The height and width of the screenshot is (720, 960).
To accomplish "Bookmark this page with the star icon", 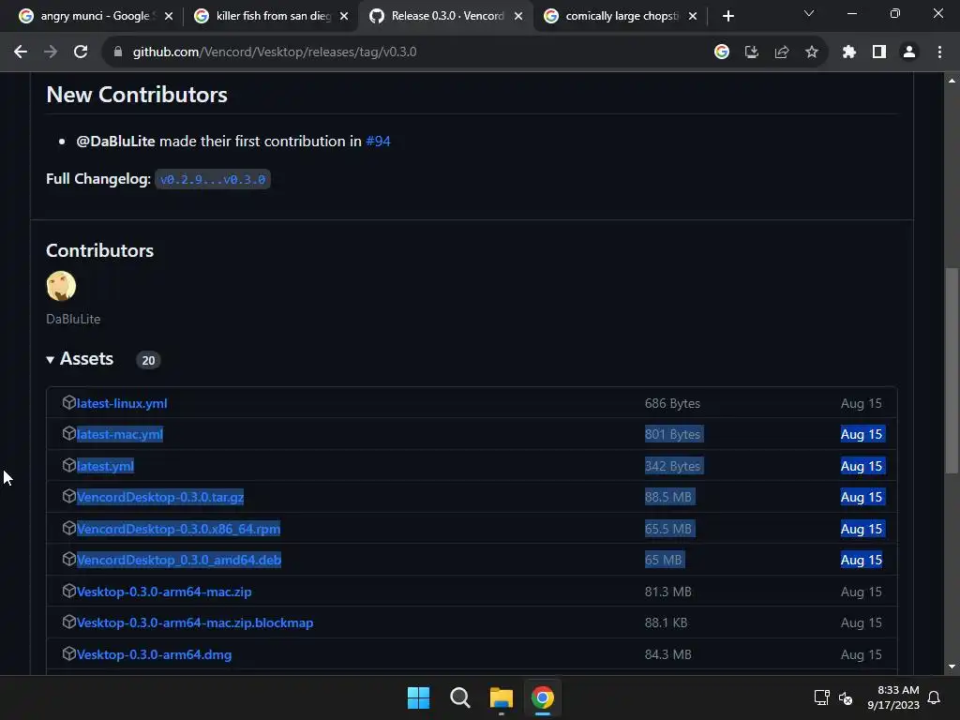I will click(x=812, y=52).
